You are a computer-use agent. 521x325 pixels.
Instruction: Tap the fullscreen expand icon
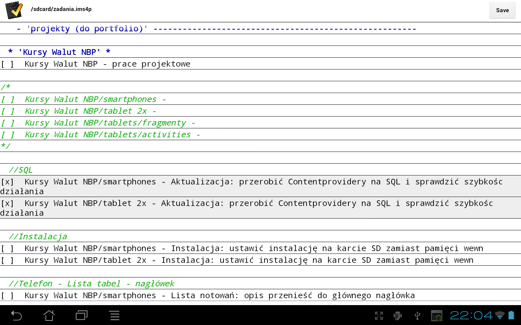click(379, 316)
